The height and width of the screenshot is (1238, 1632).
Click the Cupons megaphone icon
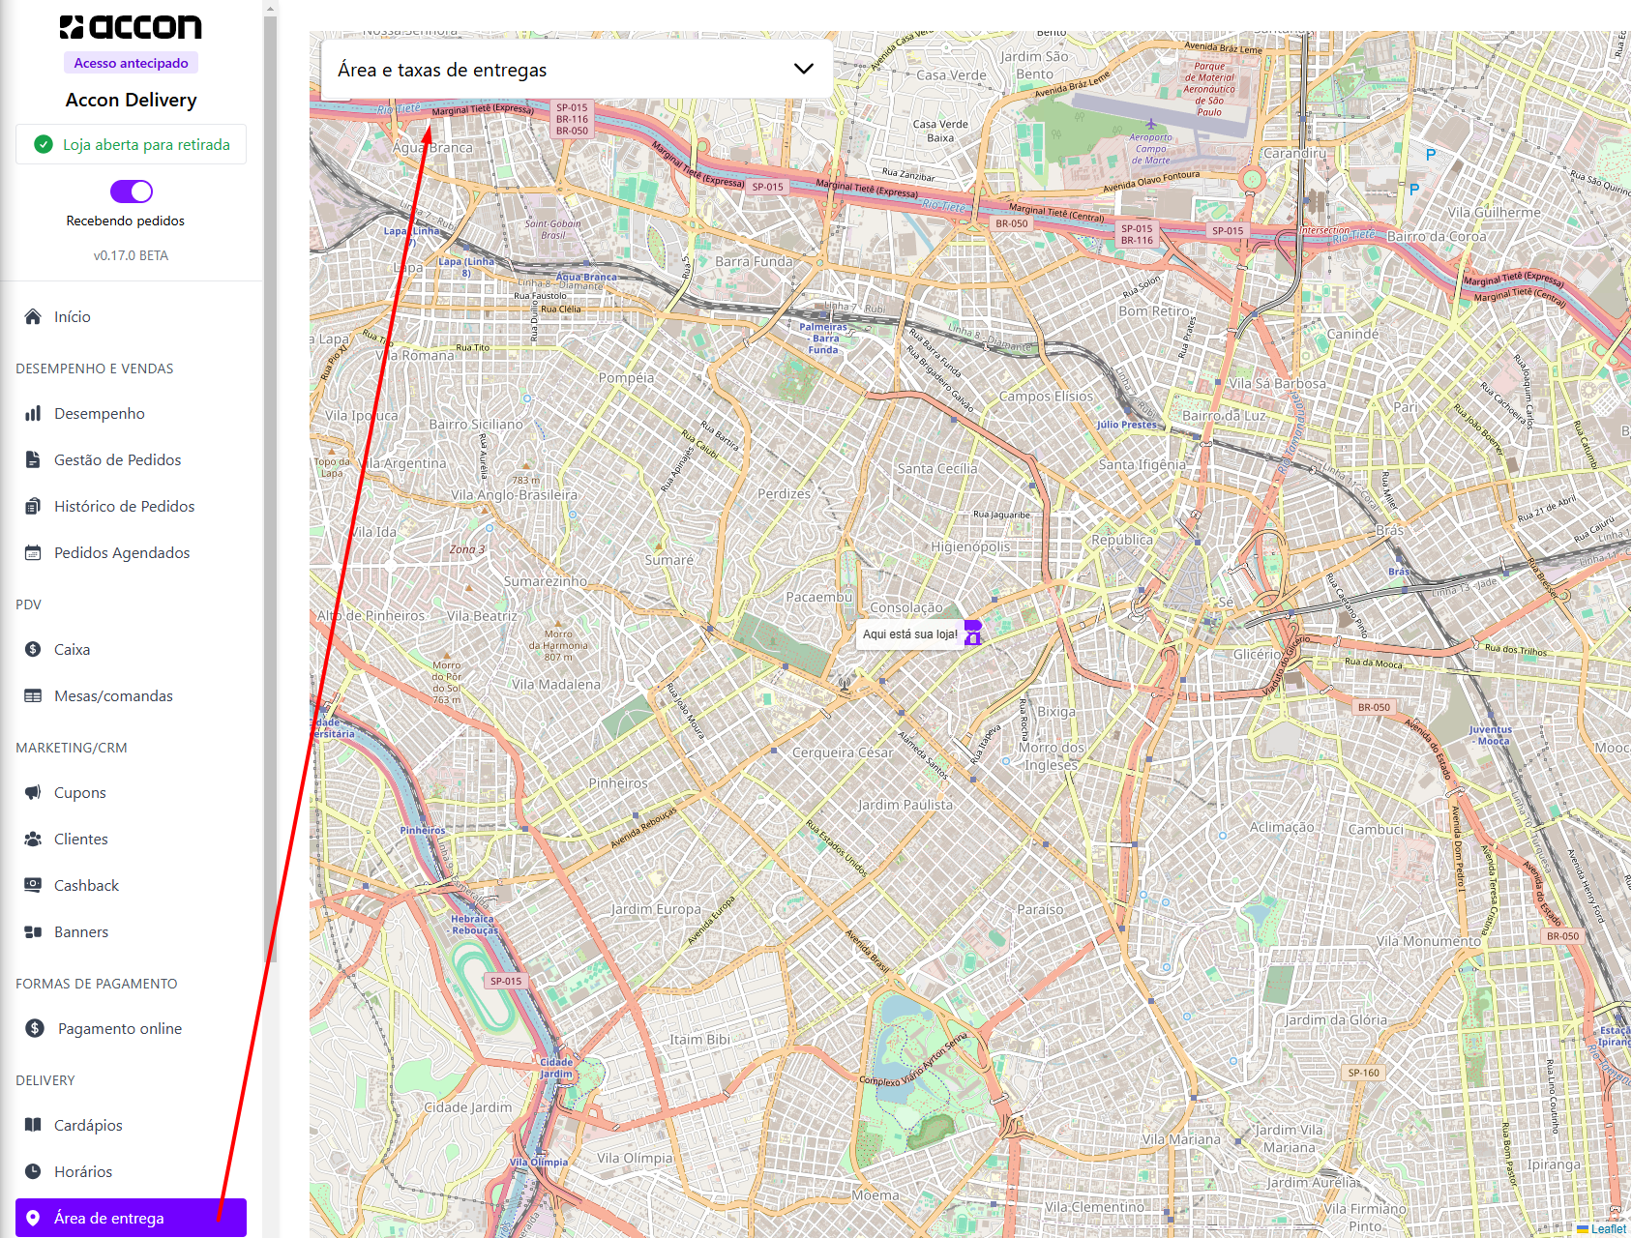pos(33,792)
